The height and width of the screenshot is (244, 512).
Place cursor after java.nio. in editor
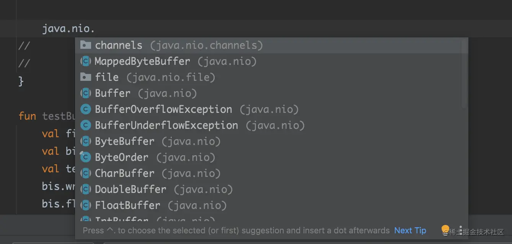[95, 29]
